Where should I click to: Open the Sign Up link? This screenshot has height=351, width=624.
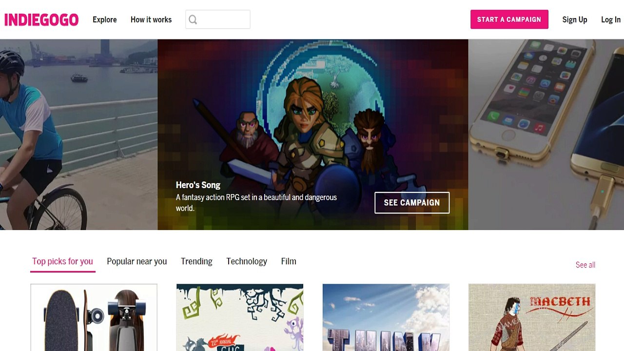tap(575, 19)
